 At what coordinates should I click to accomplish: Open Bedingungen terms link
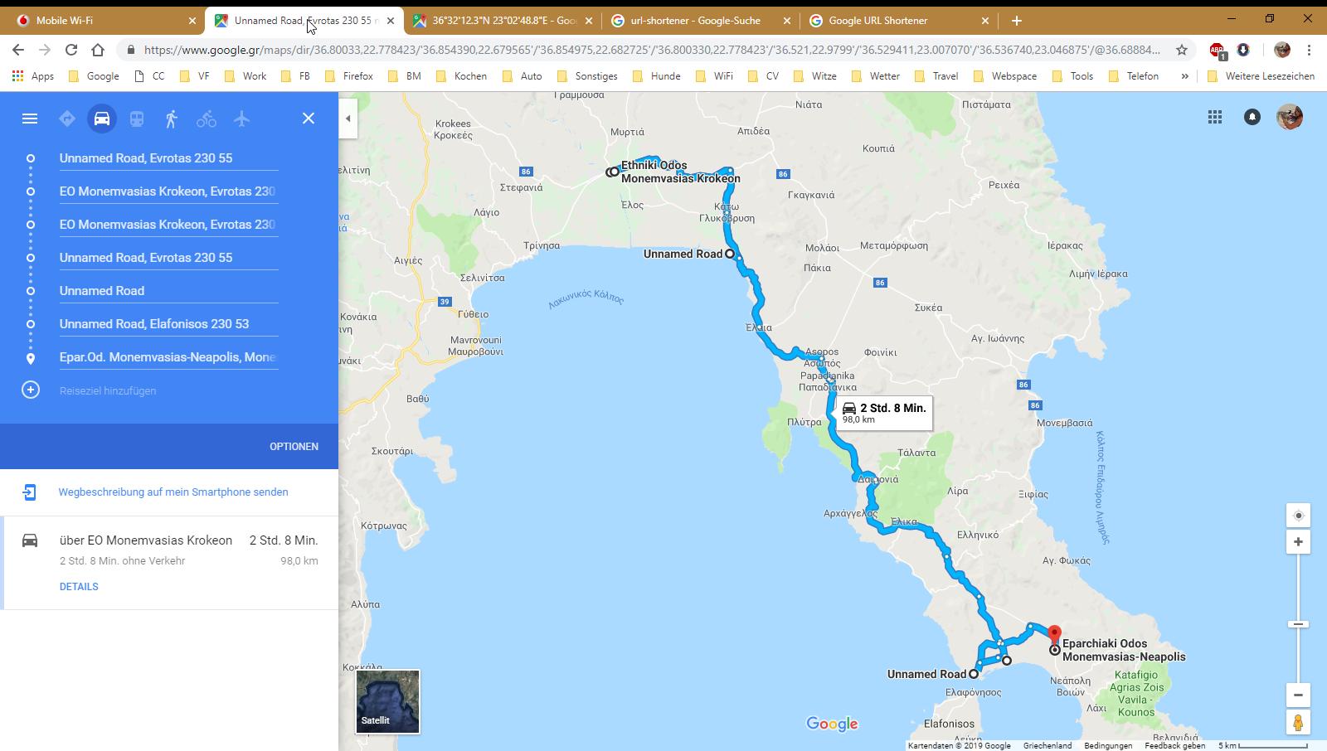(1108, 745)
